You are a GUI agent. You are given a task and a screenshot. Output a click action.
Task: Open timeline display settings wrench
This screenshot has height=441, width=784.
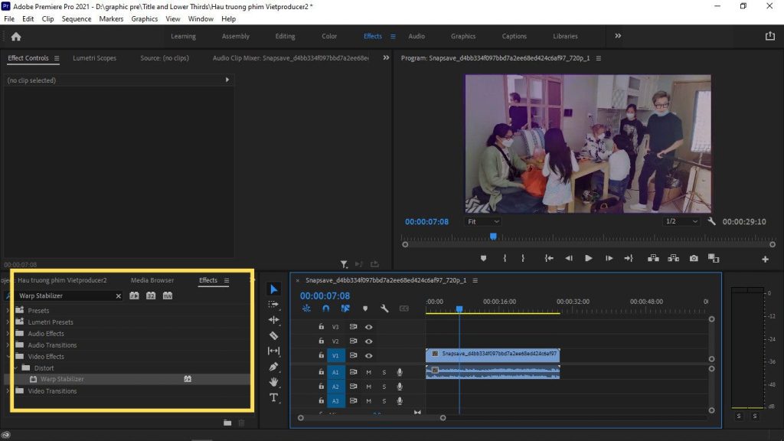pyautogui.click(x=384, y=309)
